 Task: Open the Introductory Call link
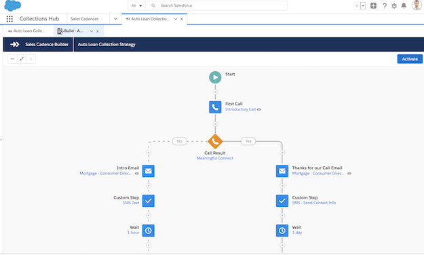coord(240,109)
